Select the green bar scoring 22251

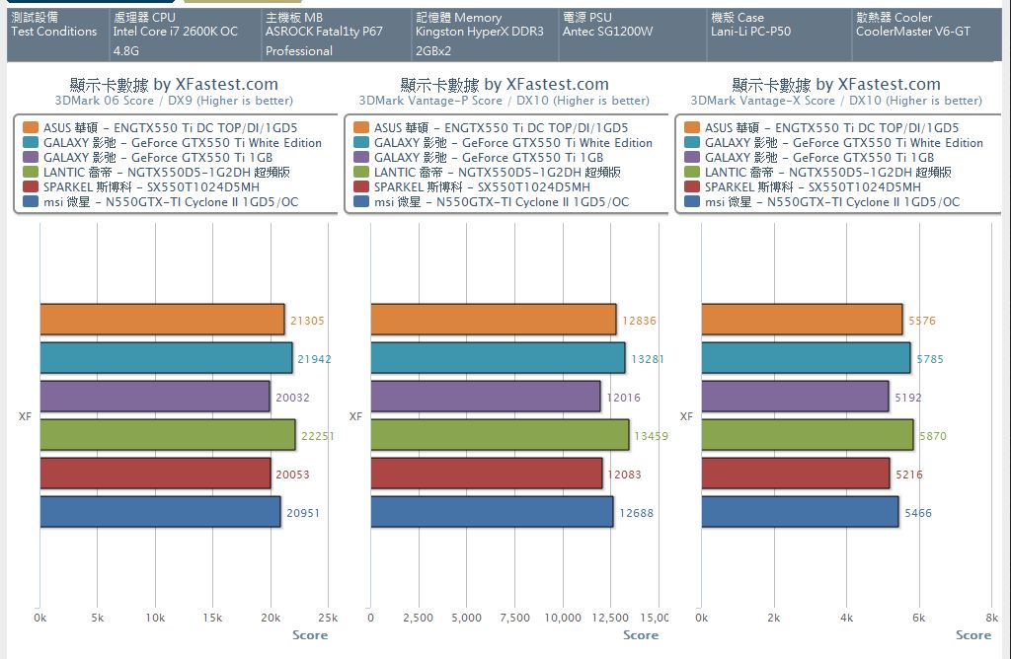168,435
